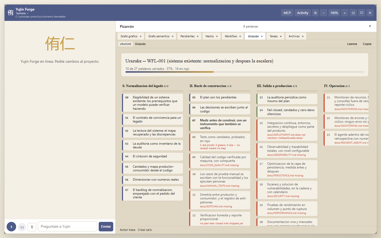Close the Grafo semantico tab
This screenshot has height=238, width=381.
pyautogui.click(x=173, y=36)
